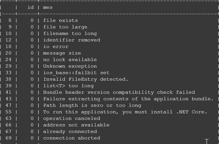Click the "mes" column header
The image size is (219, 144).
coord(48,7)
